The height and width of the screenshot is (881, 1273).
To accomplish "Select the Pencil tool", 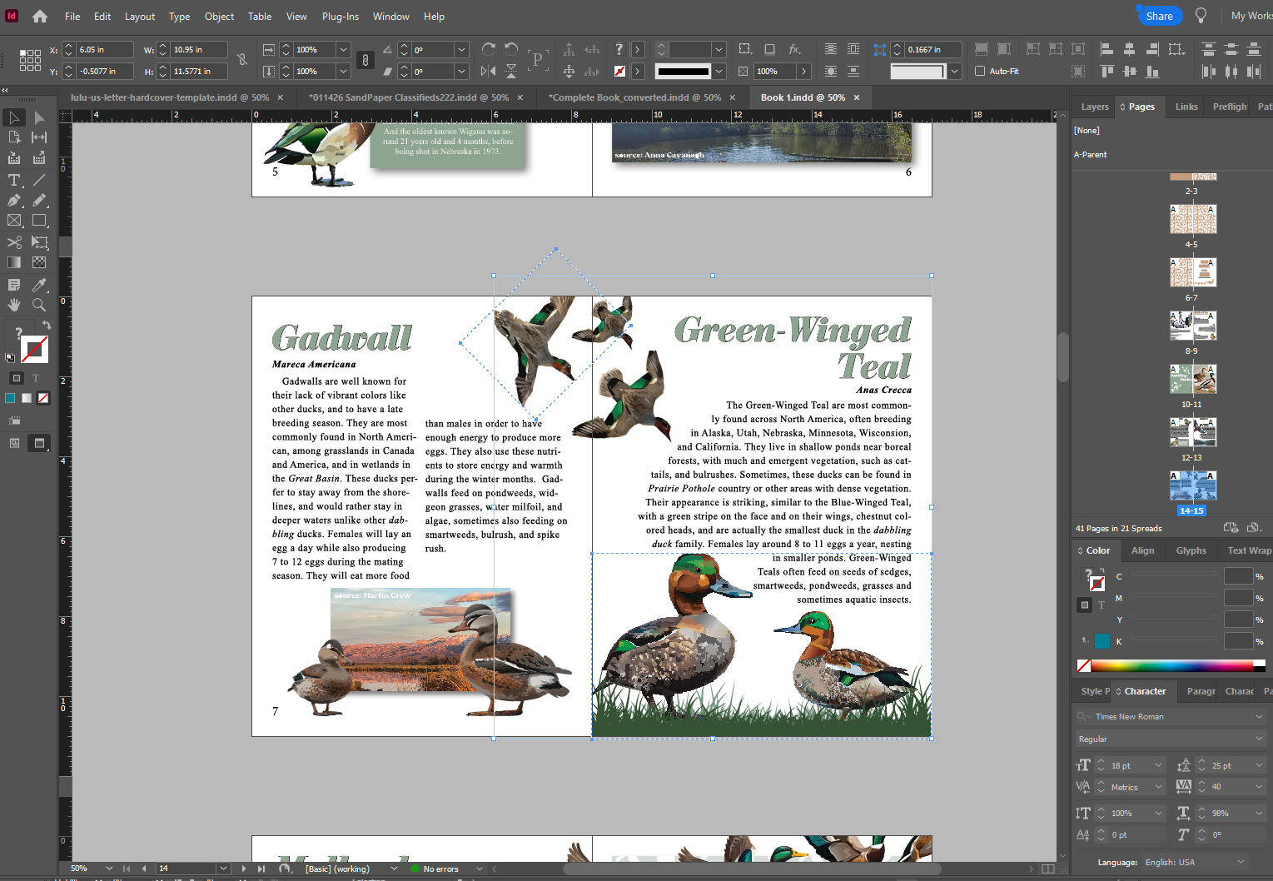I will pos(39,200).
